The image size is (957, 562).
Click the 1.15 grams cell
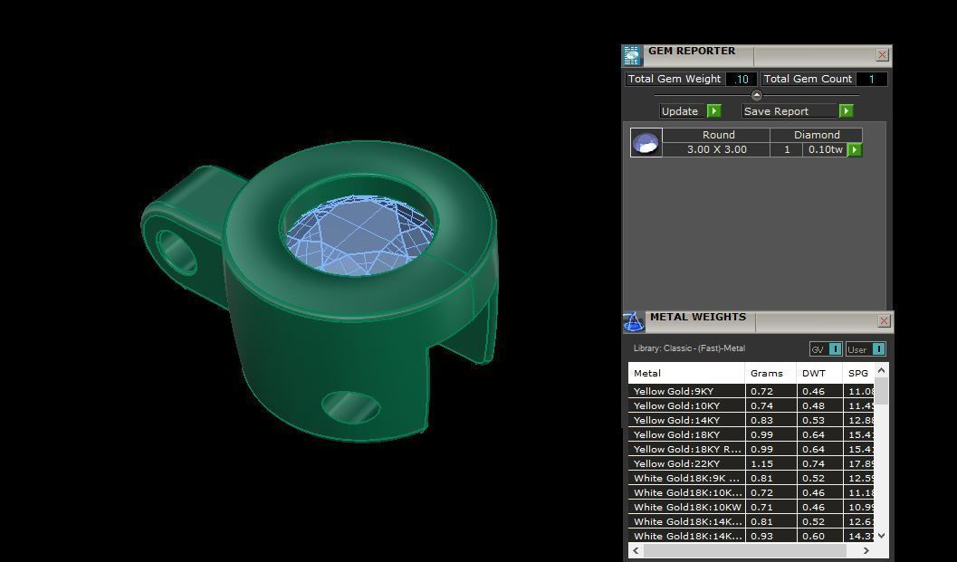point(770,463)
